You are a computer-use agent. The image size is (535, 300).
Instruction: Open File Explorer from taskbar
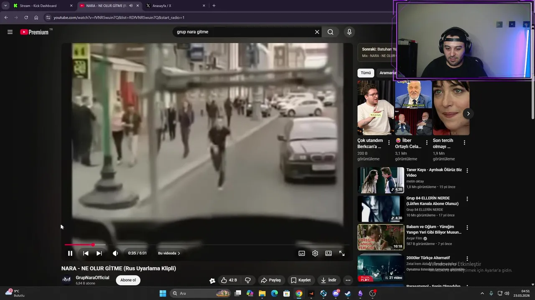pos(262,293)
